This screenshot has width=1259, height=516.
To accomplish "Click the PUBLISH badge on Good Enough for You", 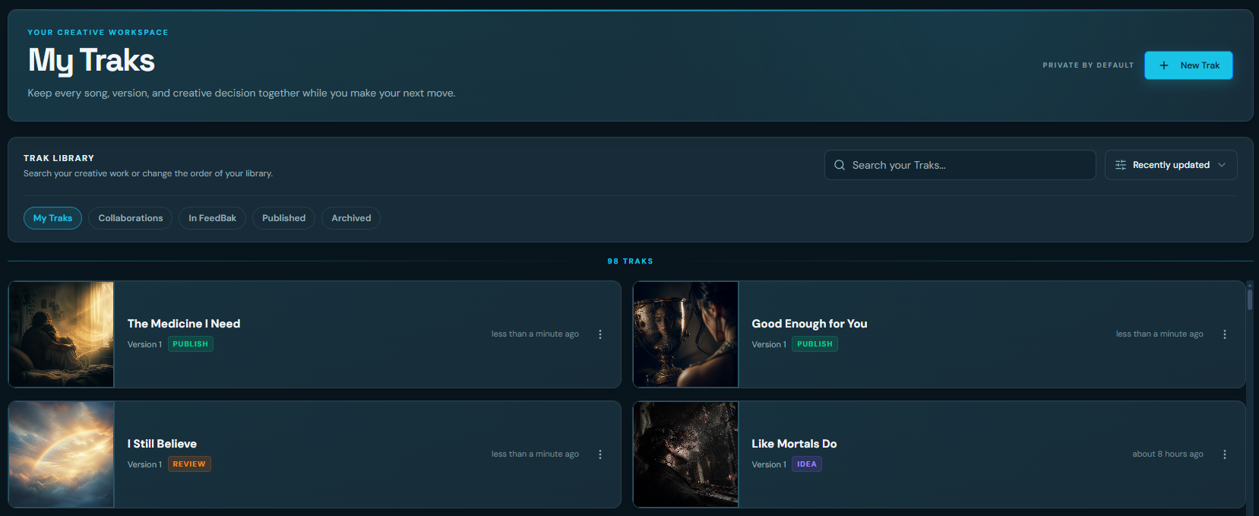I will 815,344.
